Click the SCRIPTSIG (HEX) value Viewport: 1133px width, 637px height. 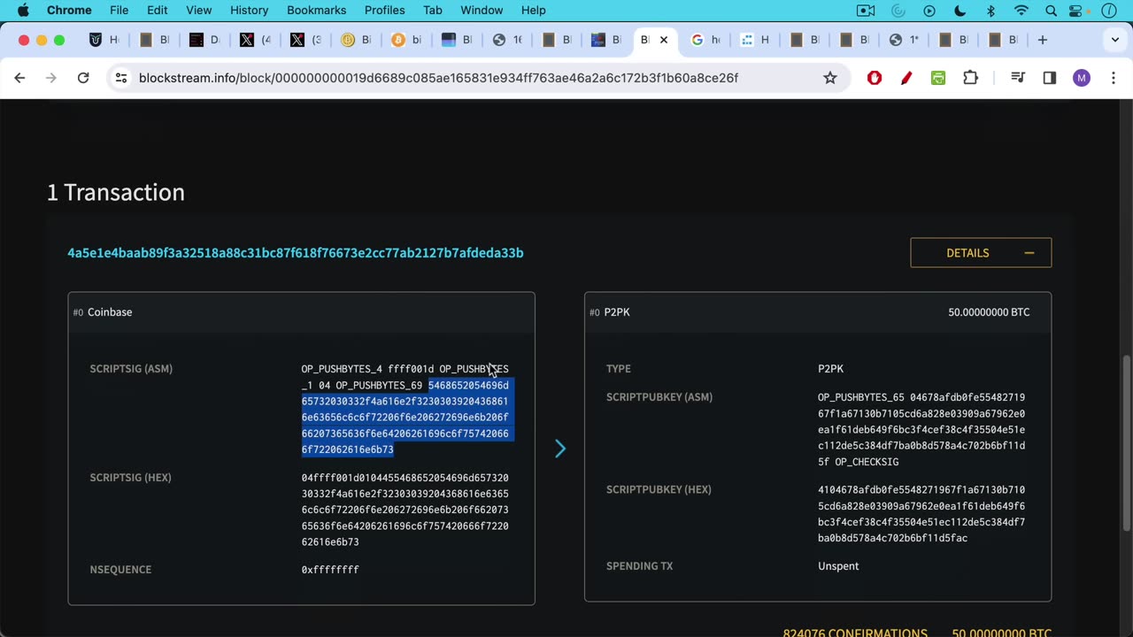405,510
